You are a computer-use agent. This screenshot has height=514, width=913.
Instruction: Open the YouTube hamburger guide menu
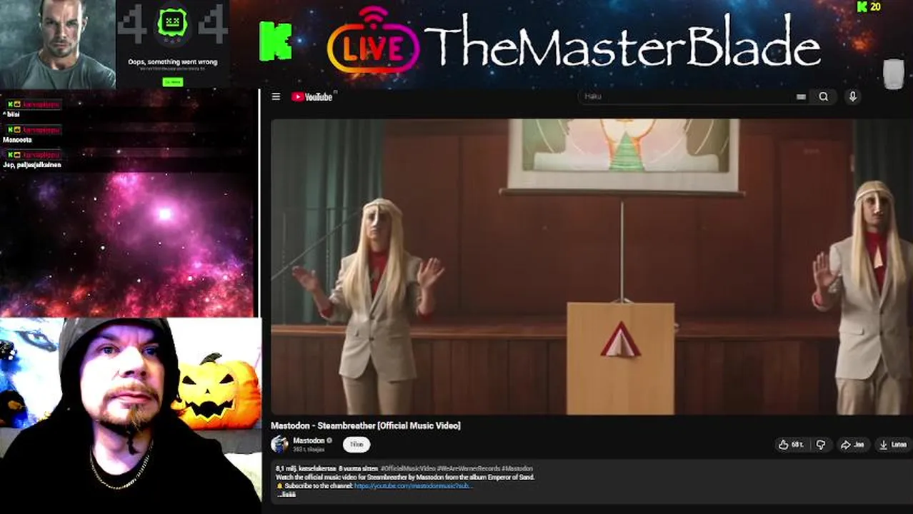coord(276,96)
